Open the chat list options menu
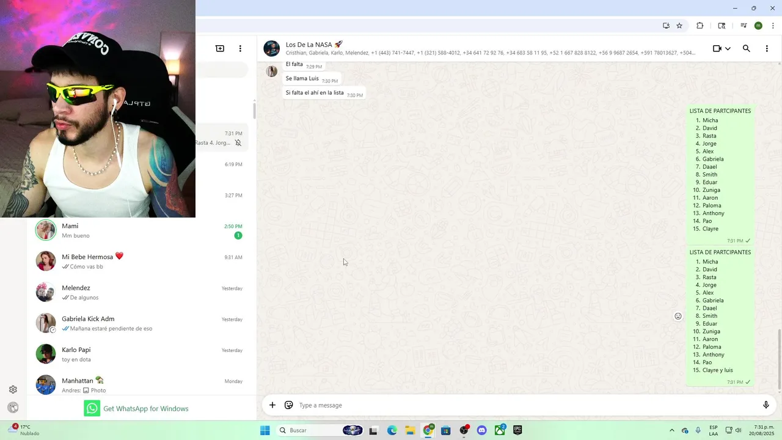 coord(240,48)
